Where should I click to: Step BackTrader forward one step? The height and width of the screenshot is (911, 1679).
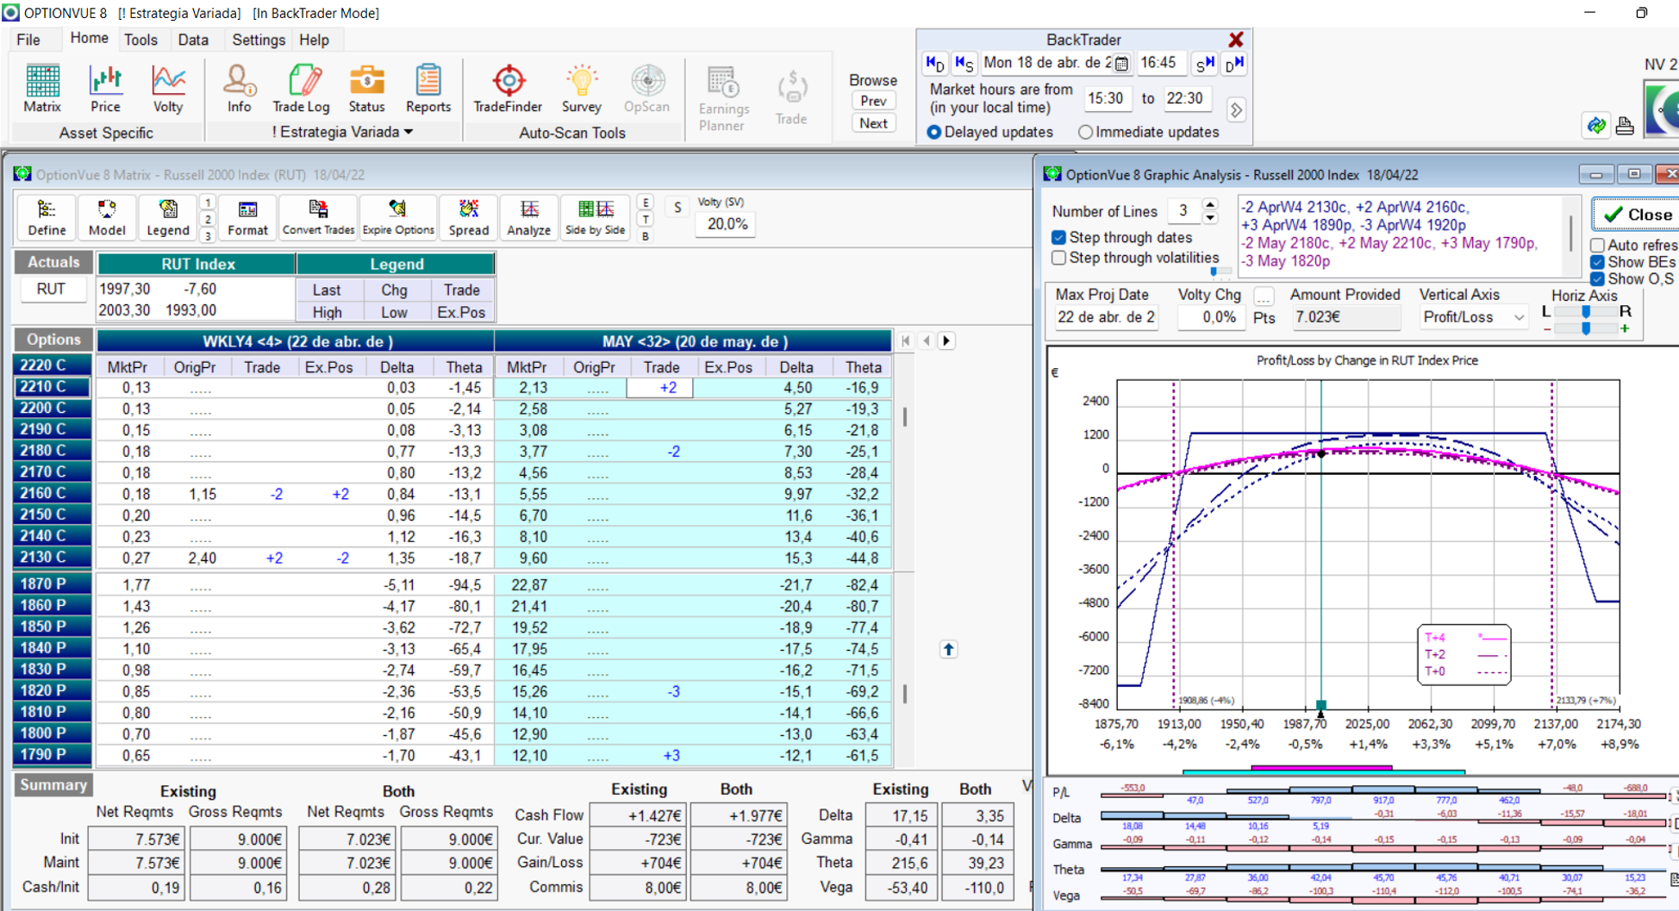[x=1204, y=64]
